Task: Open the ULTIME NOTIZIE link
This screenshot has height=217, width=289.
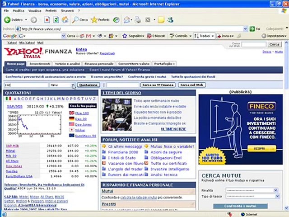Action: [x=173, y=129]
